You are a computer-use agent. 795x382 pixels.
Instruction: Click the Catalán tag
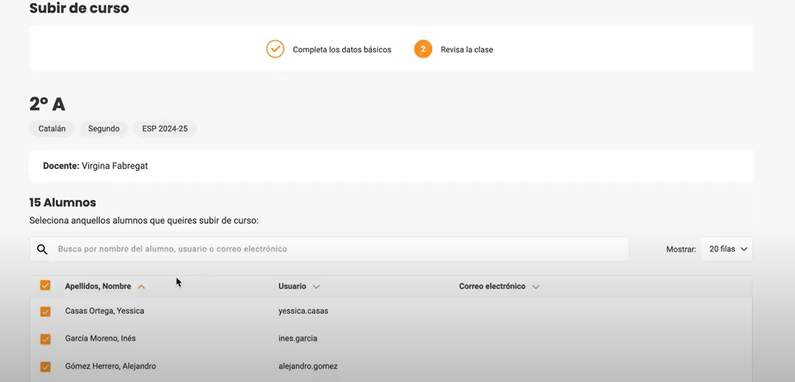52,129
